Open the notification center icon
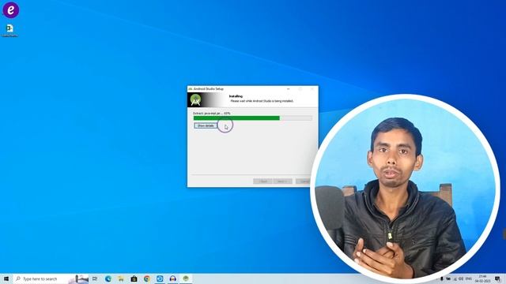Viewport: 506px width, 284px height. (x=497, y=278)
